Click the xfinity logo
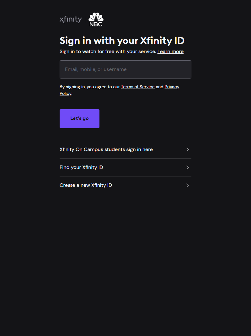Viewport: 251px width, 336px height. click(70, 19)
